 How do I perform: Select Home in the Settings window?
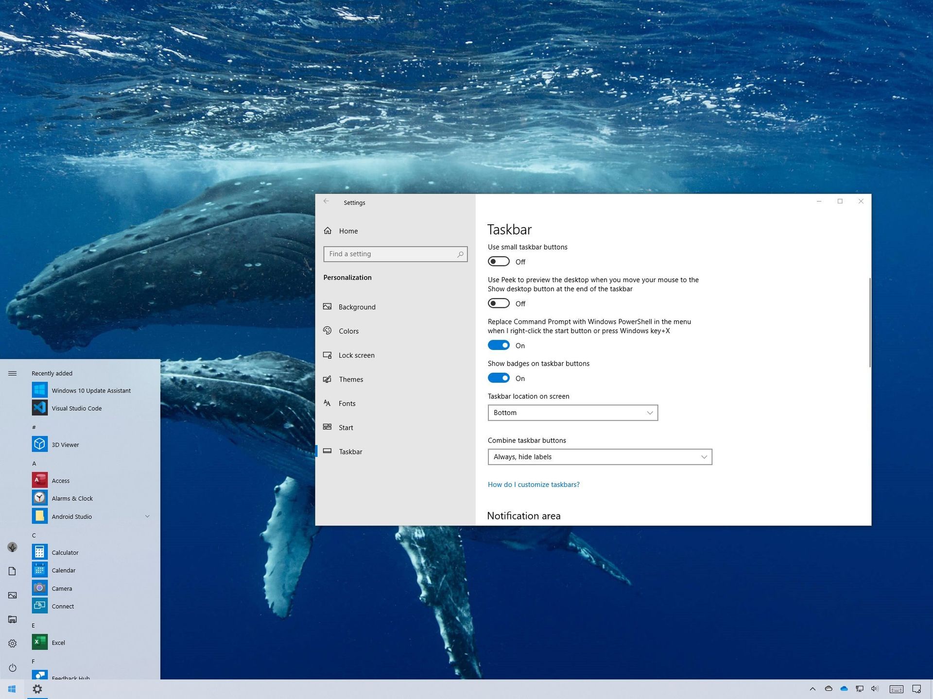348,231
